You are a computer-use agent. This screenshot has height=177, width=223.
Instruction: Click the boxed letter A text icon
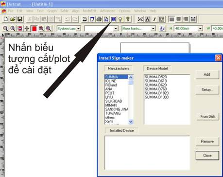click(x=147, y=19)
